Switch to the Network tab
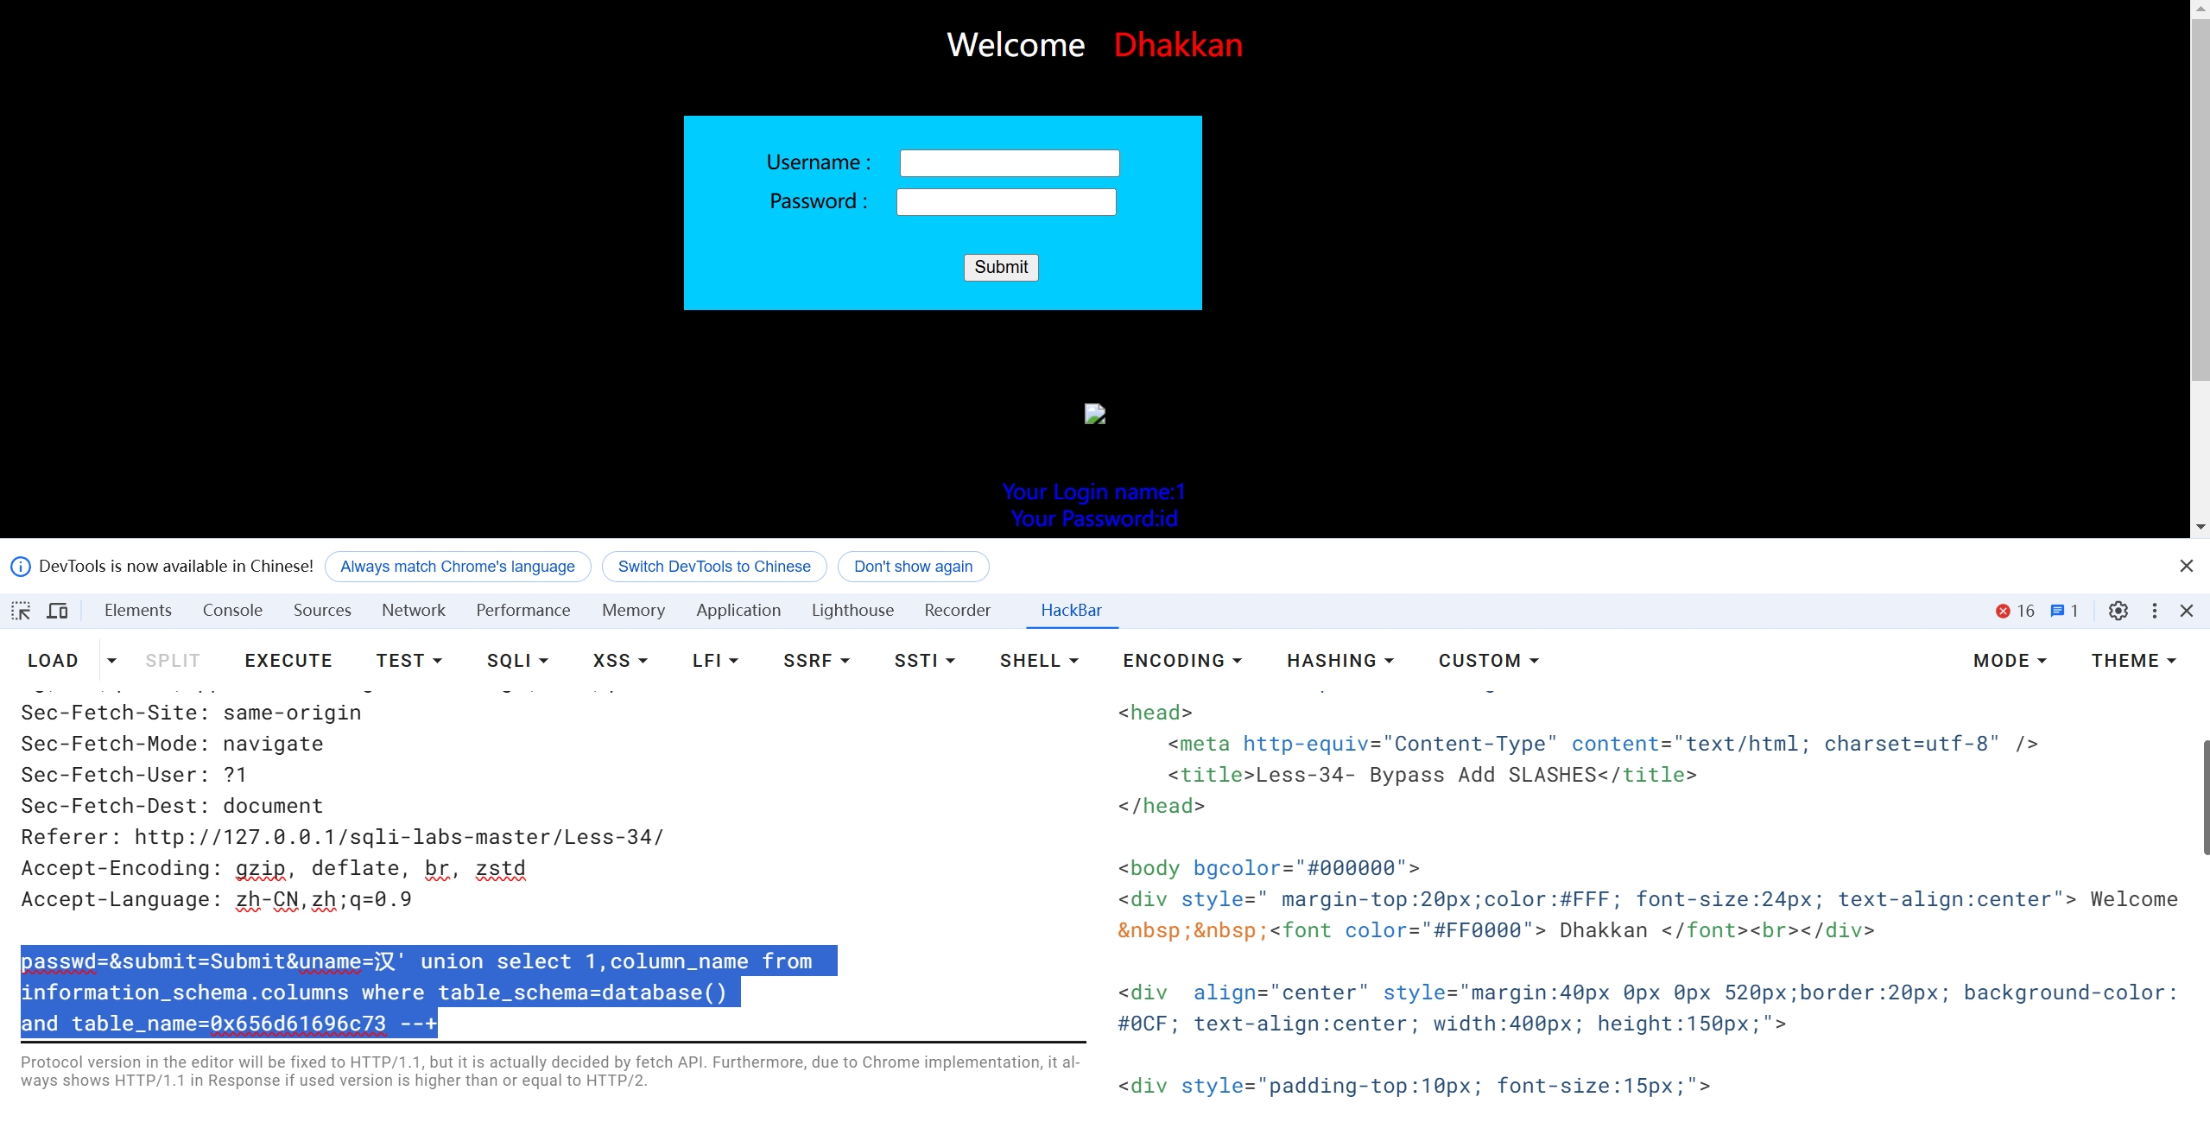The width and height of the screenshot is (2210, 1135). point(413,611)
